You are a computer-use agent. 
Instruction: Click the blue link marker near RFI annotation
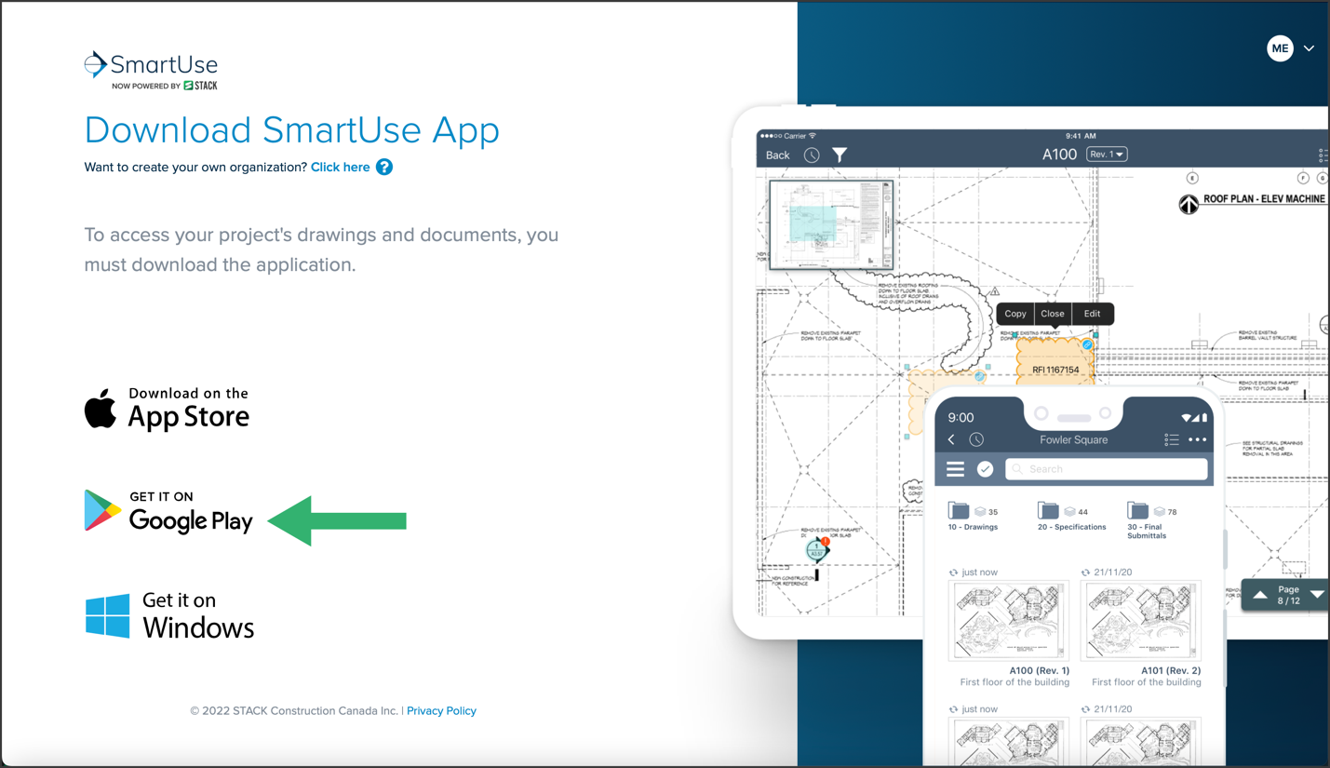pyautogui.click(x=1087, y=344)
